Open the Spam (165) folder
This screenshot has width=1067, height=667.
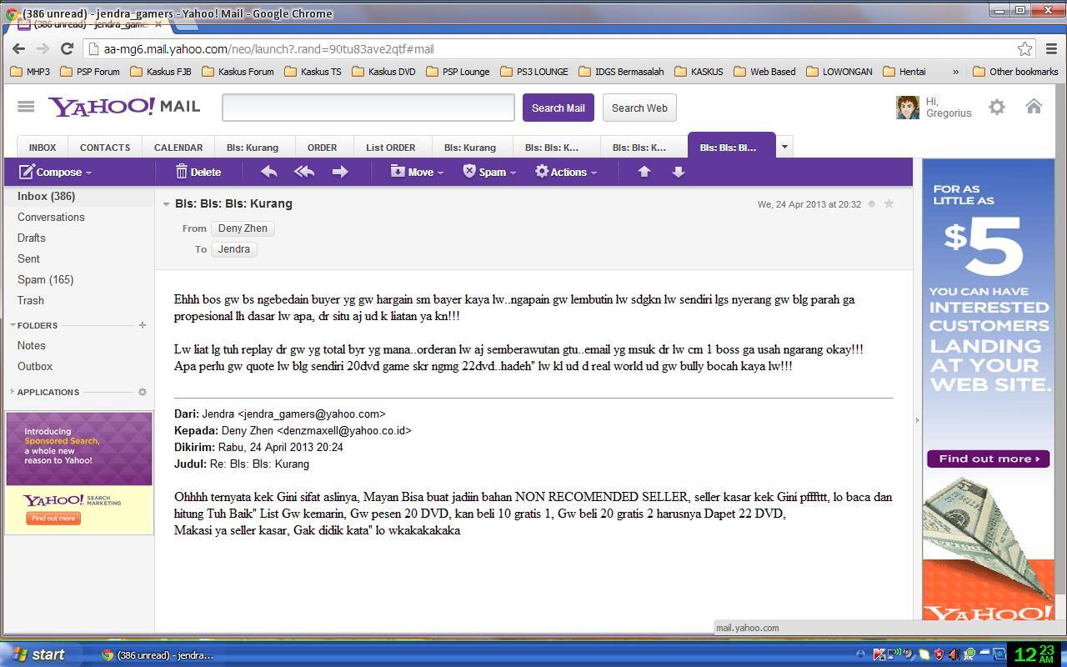click(45, 279)
